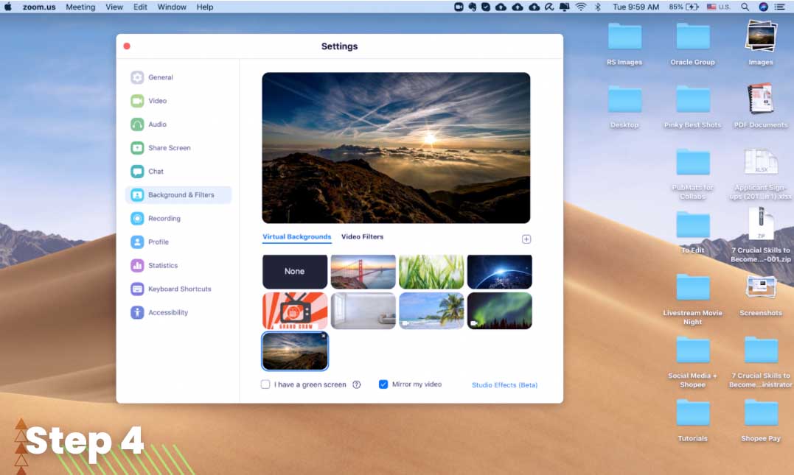Click the green screen help question icon

pos(357,384)
